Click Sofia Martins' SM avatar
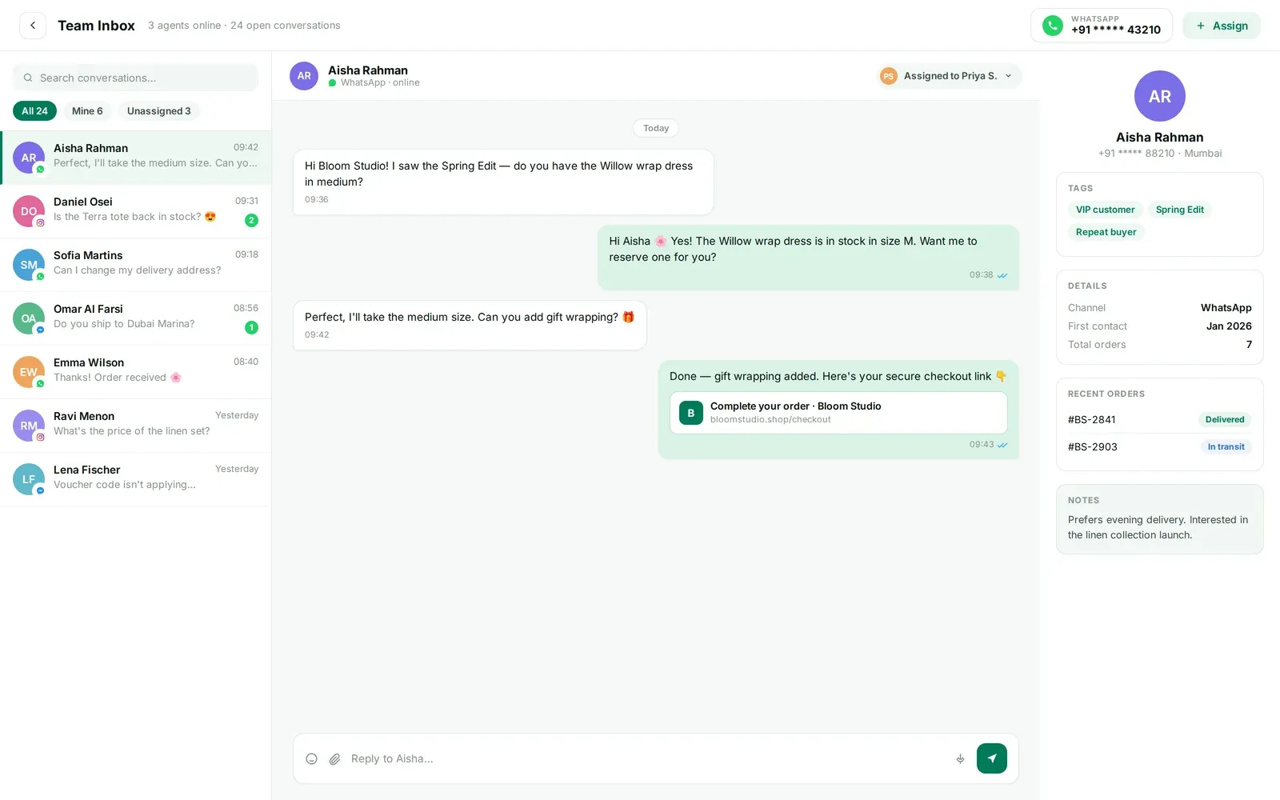 tap(29, 265)
